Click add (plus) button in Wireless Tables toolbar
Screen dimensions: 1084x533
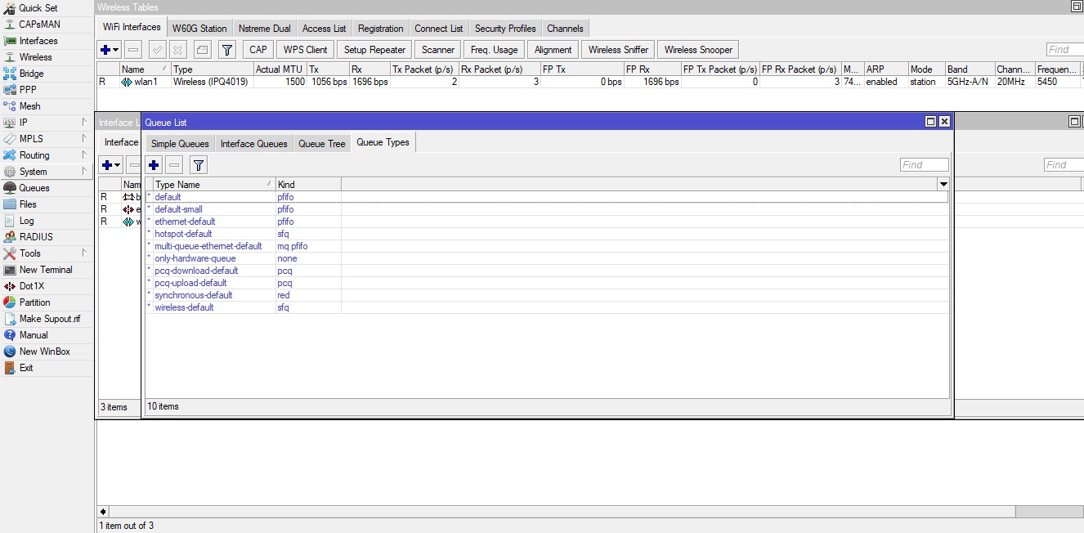[110, 50]
